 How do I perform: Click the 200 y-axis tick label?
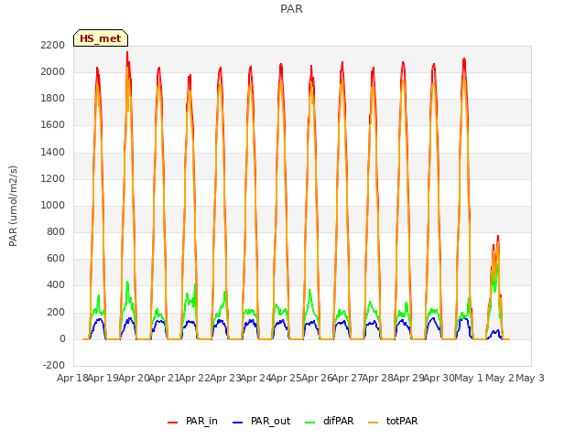point(56,313)
